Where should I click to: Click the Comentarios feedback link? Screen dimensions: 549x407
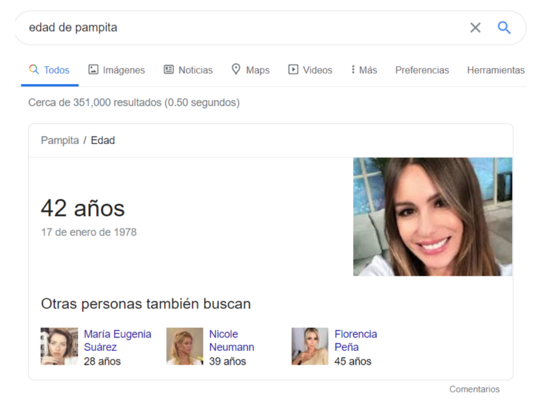point(474,389)
